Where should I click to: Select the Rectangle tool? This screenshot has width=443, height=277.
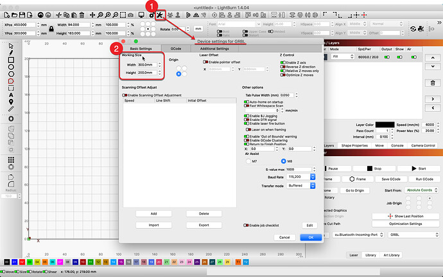click(x=11, y=60)
